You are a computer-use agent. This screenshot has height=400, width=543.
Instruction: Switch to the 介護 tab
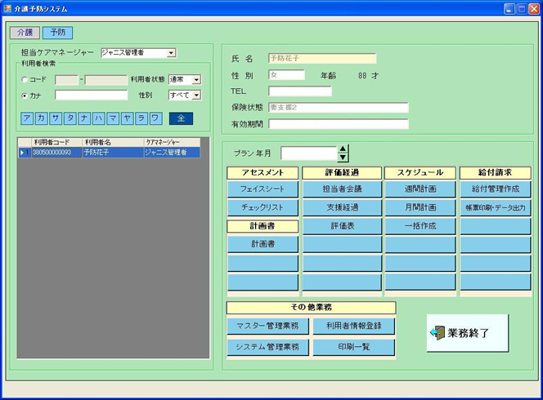click(x=24, y=33)
